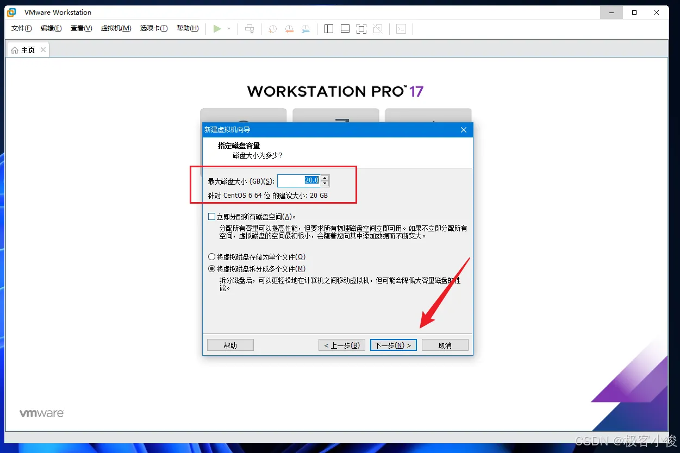
Task: Minimize the VMware Workstation window
Action: pyautogui.click(x=611, y=12)
